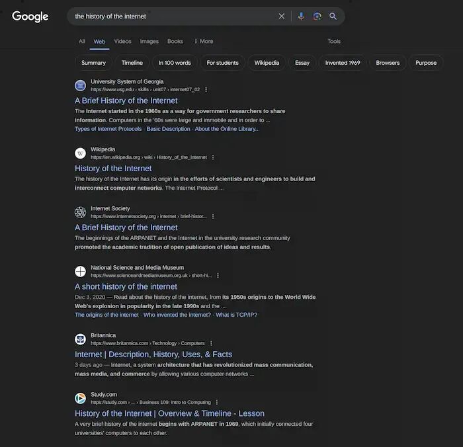The width and height of the screenshot is (463, 447).
Task: Click the magnifying glass search icon
Action: click(x=333, y=17)
